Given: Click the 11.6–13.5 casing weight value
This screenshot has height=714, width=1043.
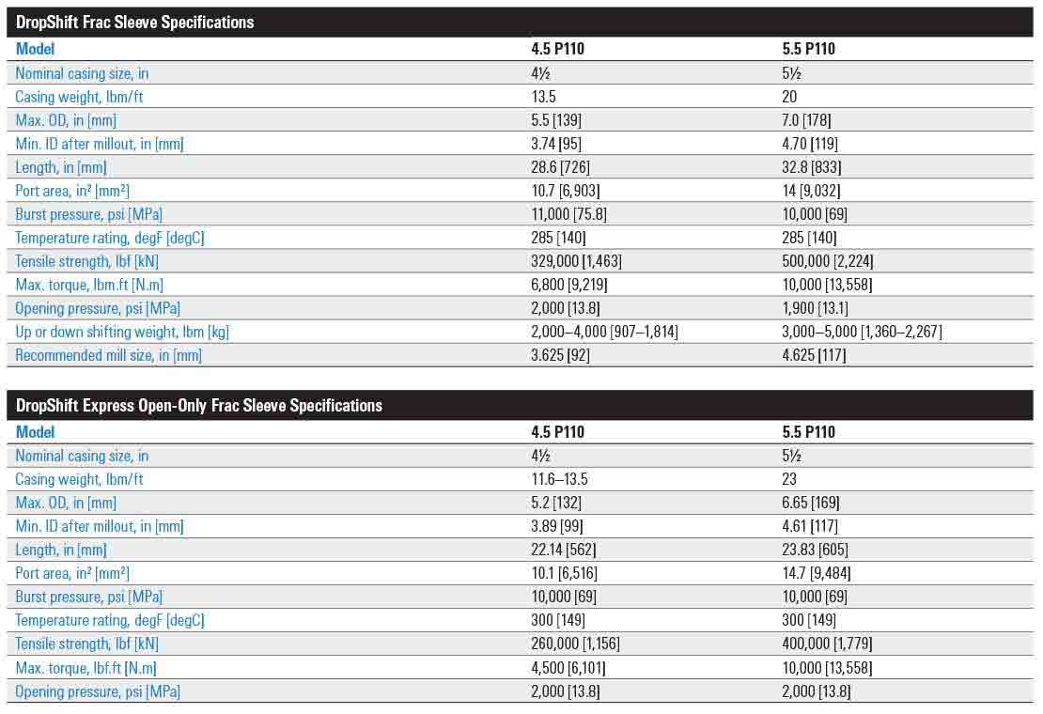Looking at the screenshot, I should [x=560, y=479].
